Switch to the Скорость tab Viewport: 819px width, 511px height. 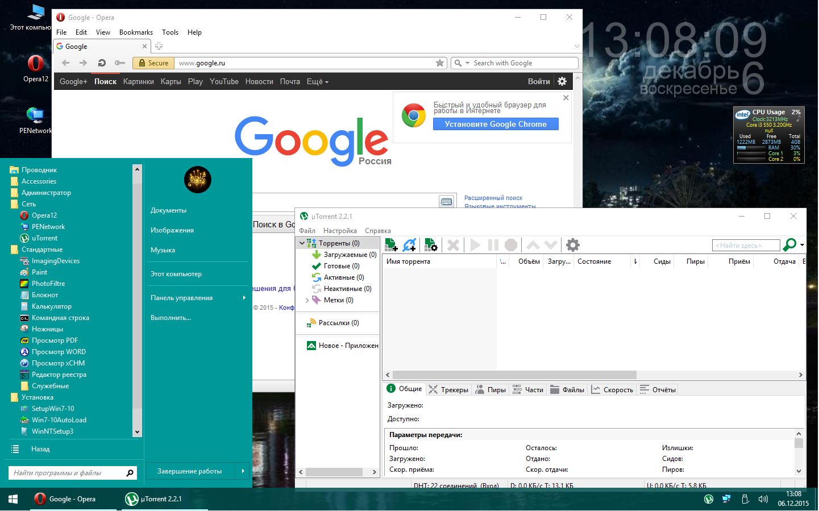[x=612, y=389]
